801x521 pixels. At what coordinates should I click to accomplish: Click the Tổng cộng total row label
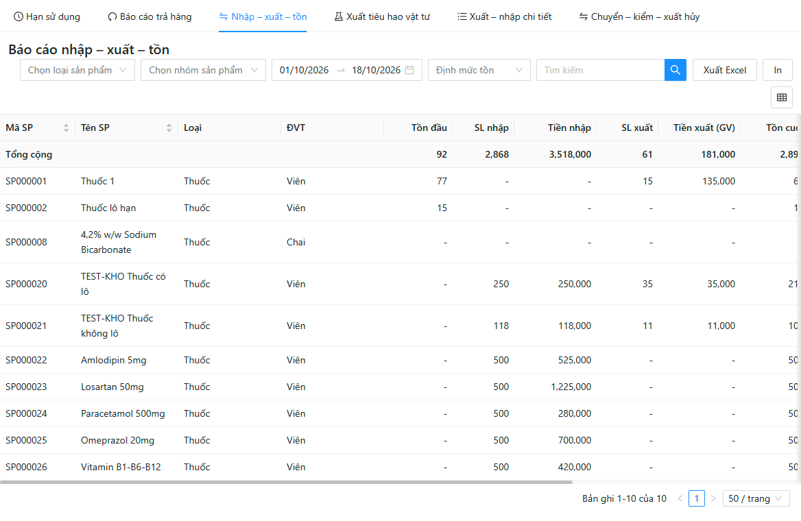tap(29, 154)
